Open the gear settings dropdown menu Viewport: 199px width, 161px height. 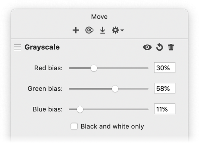[x=117, y=30]
